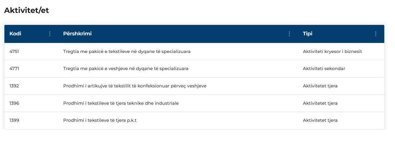Click the 'Aktiviteti sekondar' type cell

324,68
